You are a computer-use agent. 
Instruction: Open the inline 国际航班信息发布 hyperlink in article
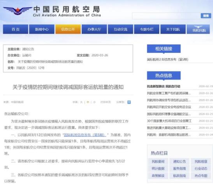pos(85,135)
